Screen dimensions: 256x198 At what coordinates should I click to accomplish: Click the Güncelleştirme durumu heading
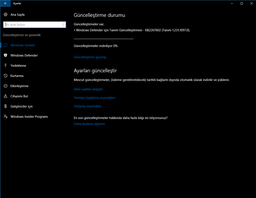pos(99,15)
